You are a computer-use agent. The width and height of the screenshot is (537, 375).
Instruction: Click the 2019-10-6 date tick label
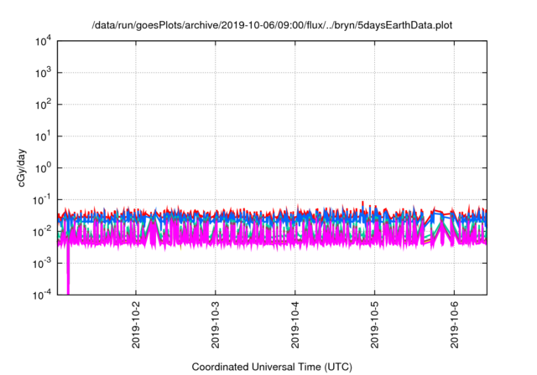454,325
